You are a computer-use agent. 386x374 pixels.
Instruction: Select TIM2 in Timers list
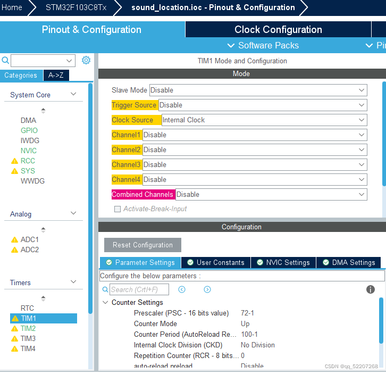coord(28,328)
